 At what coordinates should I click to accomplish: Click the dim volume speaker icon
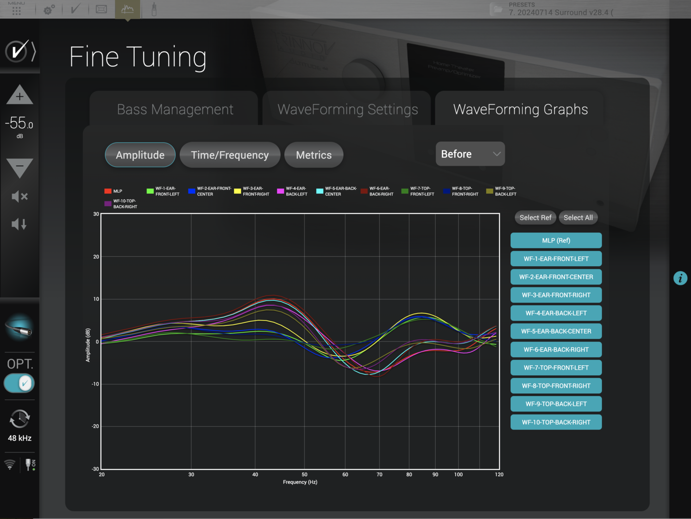19,224
